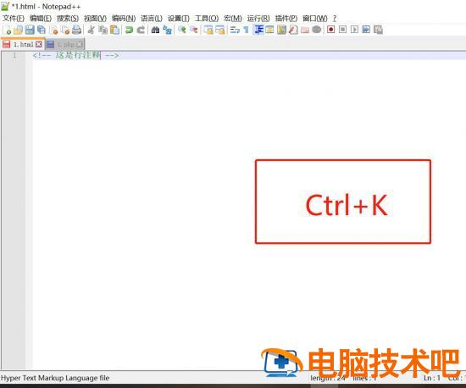
Task: Cut selection with the scissors icon
Action: tap(92, 30)
